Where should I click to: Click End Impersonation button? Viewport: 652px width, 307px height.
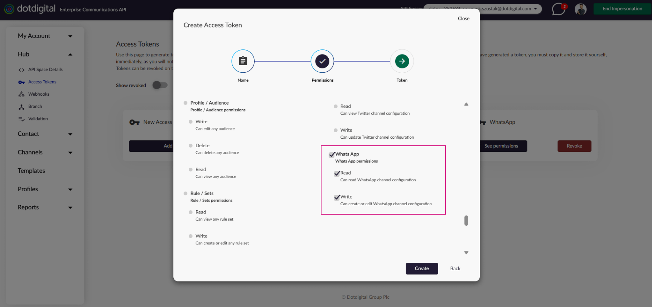[x=622, y=9]
